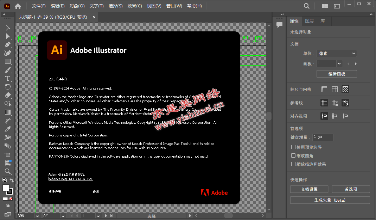Collapse the right panel group arrows

371,14
